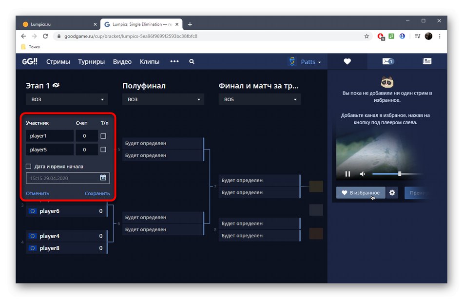Tick the Т/п checkbox for player5
This screenshot has width=463, height=299.
[x=103, y=149]
